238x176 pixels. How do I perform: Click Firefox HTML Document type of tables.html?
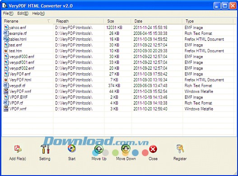pyautogui.click(x=204, y=39)
